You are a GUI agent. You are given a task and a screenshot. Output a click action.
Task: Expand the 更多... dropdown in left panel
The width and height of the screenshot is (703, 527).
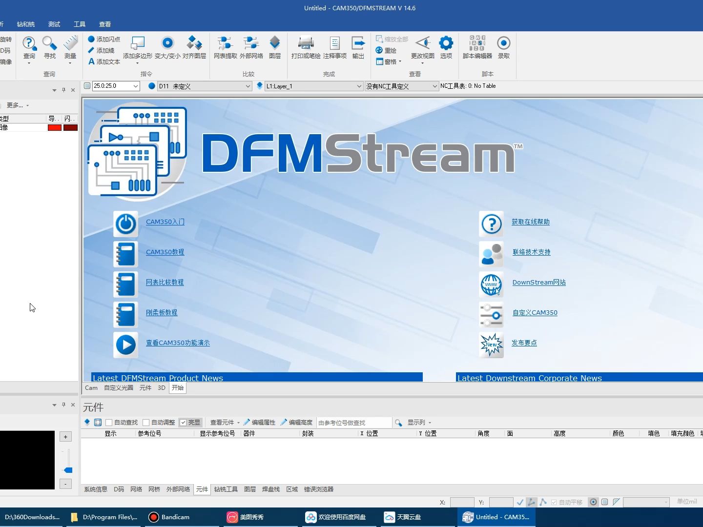18,105
